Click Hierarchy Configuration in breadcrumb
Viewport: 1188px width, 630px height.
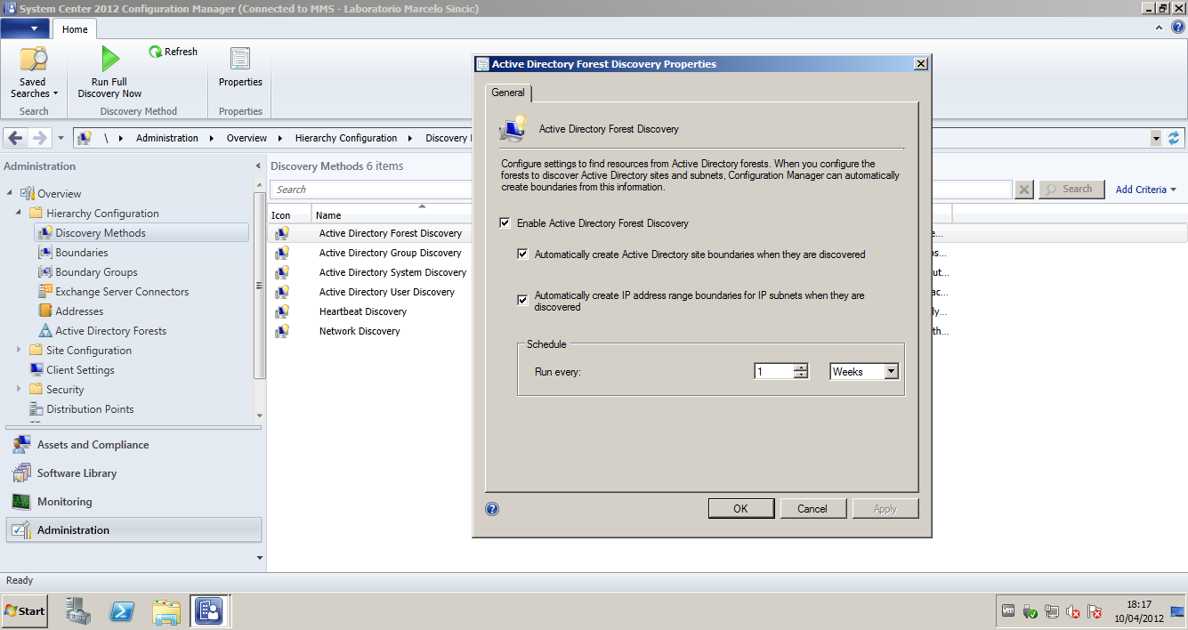click(x=346, y=138)
